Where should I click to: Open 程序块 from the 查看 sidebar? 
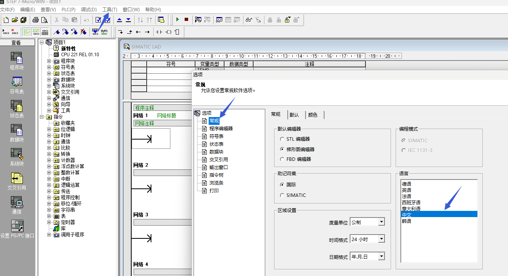(17, 61)
